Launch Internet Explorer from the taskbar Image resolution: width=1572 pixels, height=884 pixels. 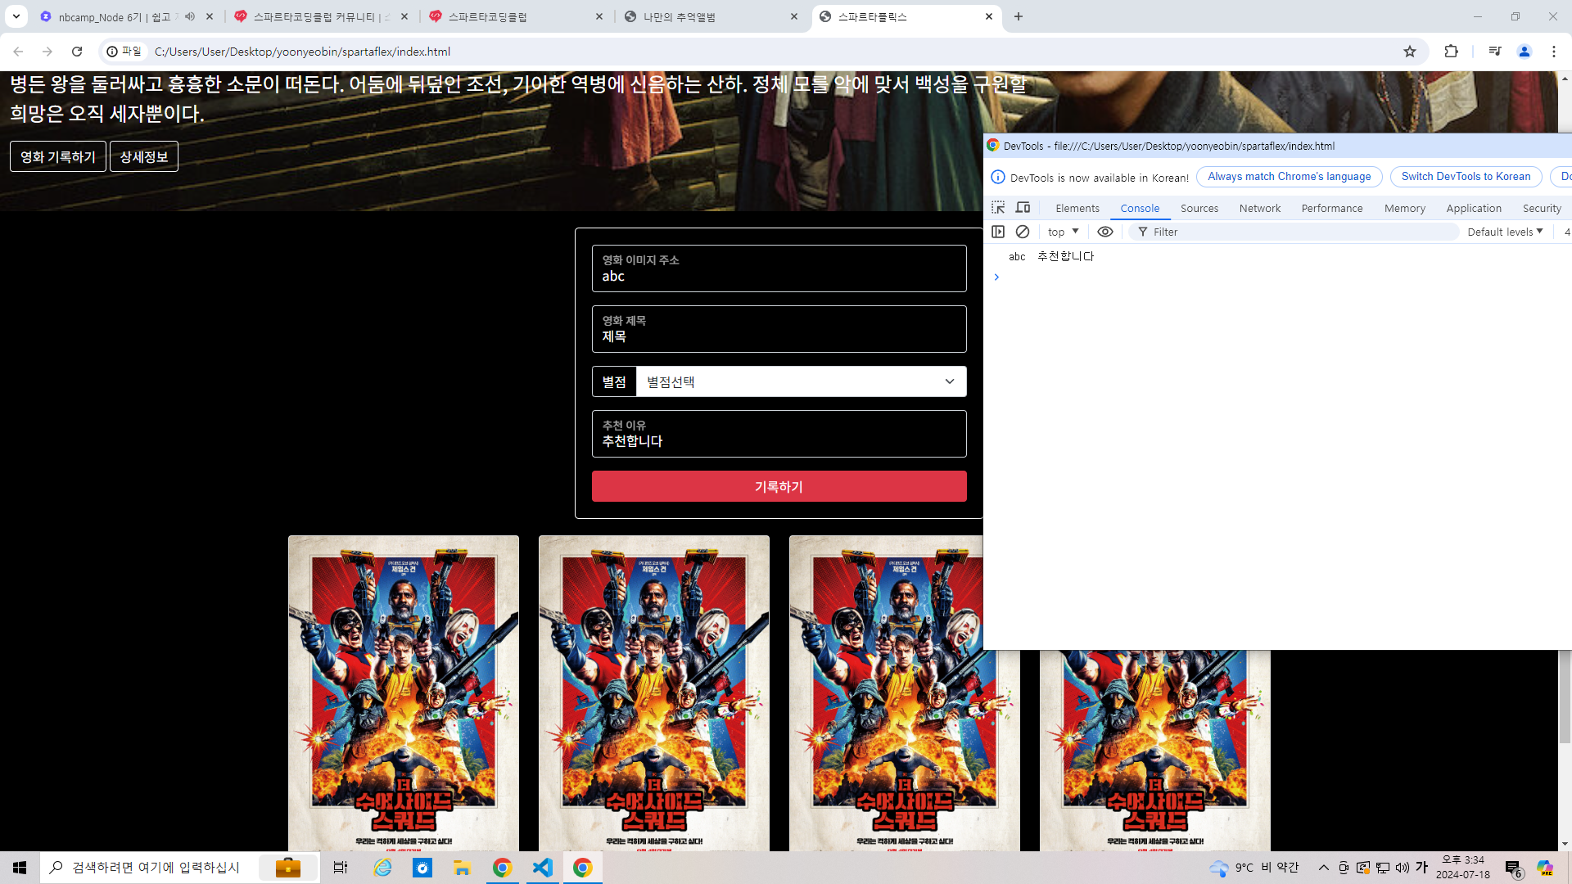382,868
